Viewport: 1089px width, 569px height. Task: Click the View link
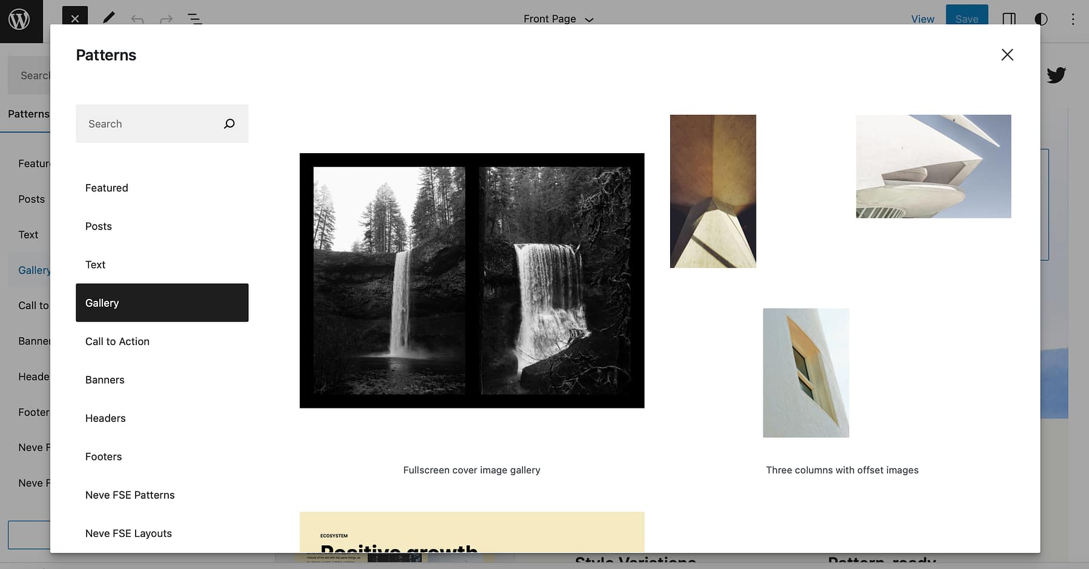click(923, 19)
